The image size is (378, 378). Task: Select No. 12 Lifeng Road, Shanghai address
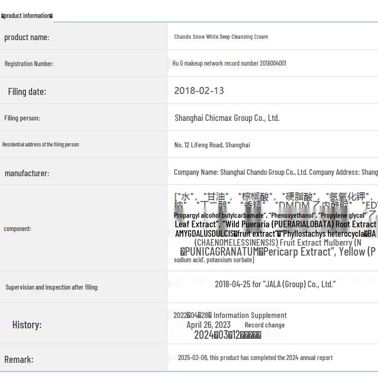[212, 145]
